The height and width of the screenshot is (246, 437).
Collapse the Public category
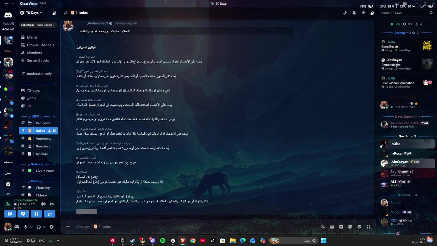(36, 181)
